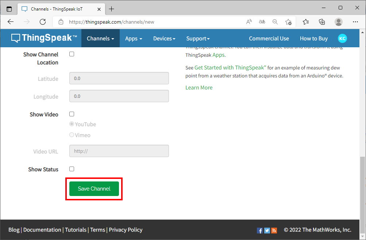Open the tab actions menu icon
The width and height of the screenshot is (366, 240).
[9, 9]
